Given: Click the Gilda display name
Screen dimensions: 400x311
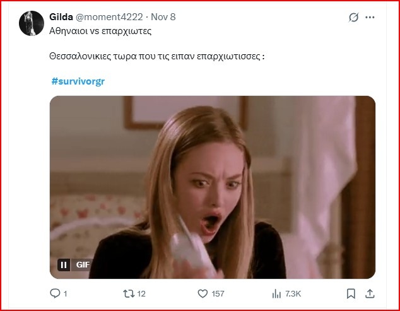Looking at the screenshot, I should 61,17.
